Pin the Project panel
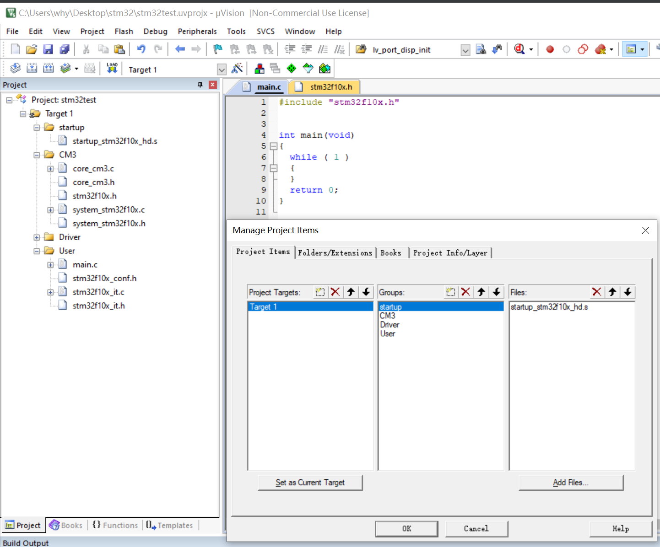The image size is (660, 547). point(200,85)
